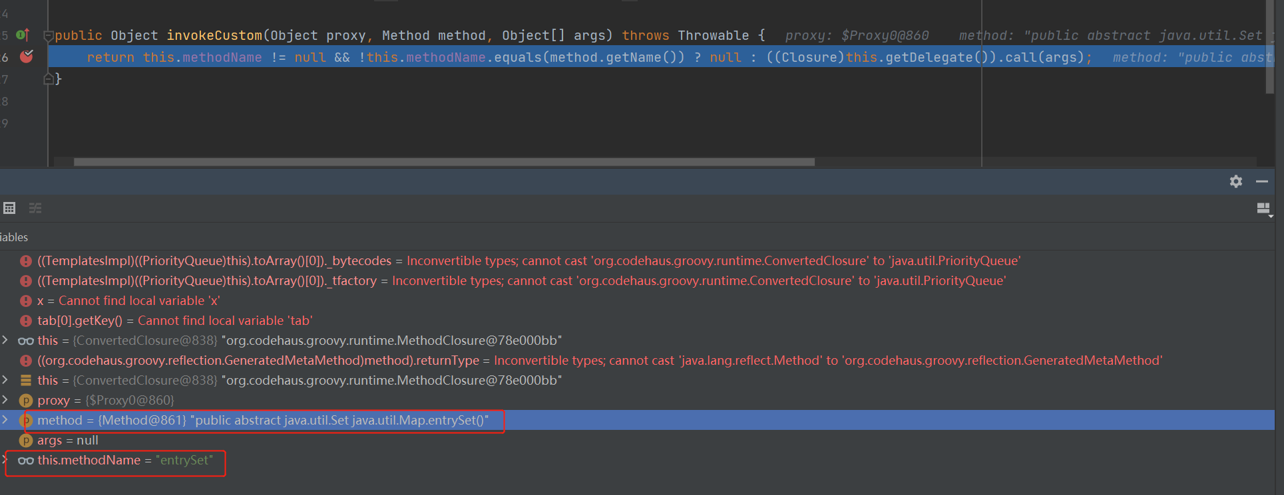This screenshot has height=495, width=1284.
Task: Select the returnType inconvertible types row
Action: [637, 361]
